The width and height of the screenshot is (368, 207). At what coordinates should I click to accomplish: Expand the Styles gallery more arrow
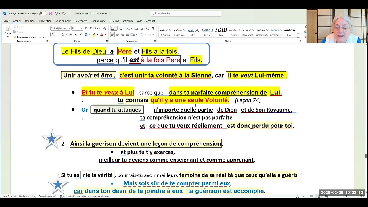(x=298, y=36)
